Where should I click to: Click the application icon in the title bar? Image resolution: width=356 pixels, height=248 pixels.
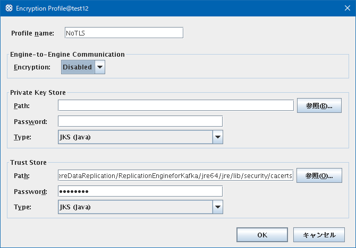click(x=9, y=8)
